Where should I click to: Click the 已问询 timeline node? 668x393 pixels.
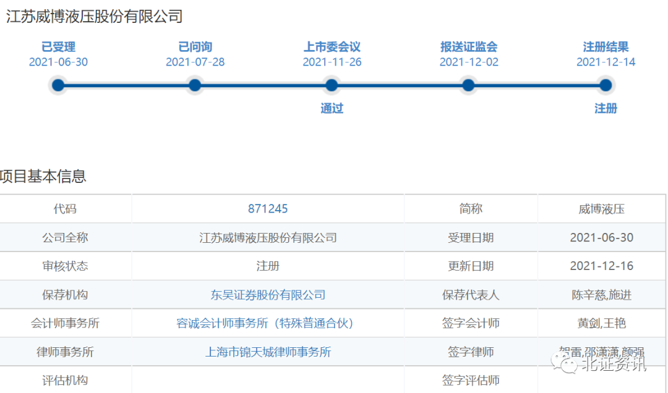pos(195,85)
